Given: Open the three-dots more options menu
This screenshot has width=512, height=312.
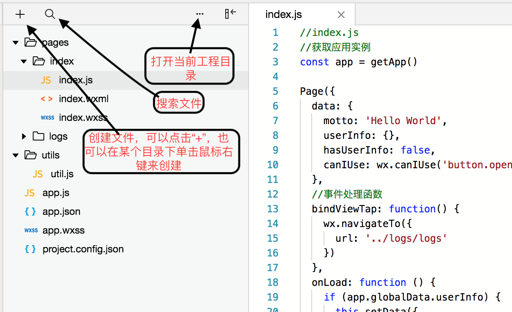Looking at the screenshot, I should pyautogui.click(x=199, y=14).
